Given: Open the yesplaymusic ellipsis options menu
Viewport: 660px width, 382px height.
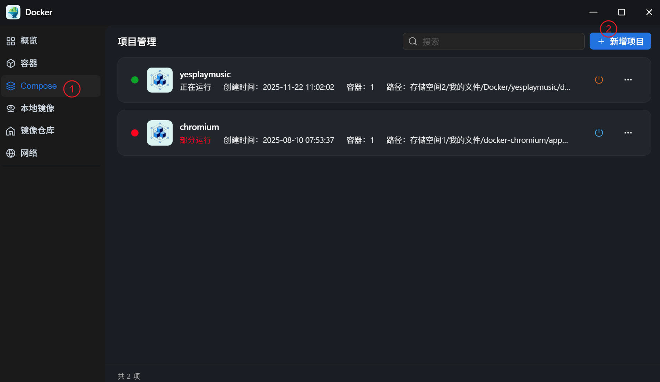Looking at the screenshot, I should pos(628,80).
